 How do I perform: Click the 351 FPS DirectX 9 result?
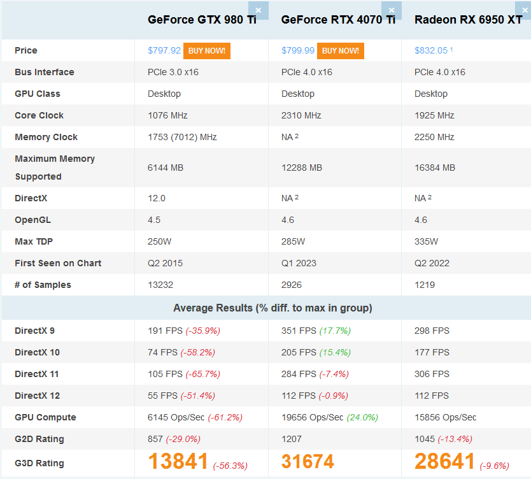tap(299, 331)
